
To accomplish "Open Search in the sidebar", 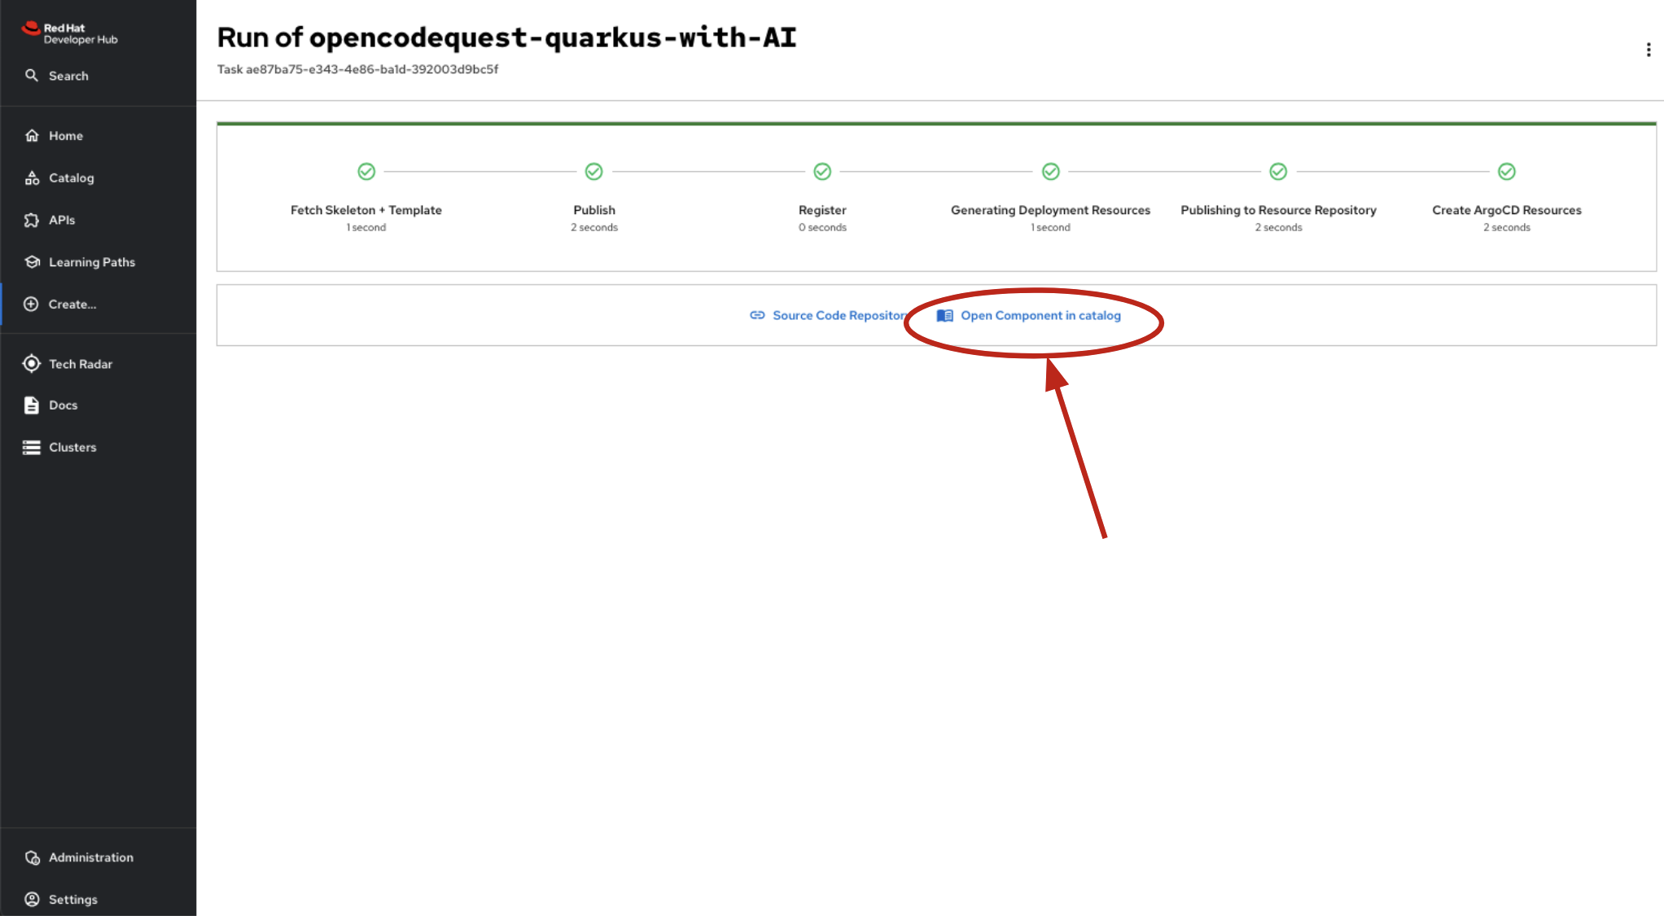I will click(98, 76).
